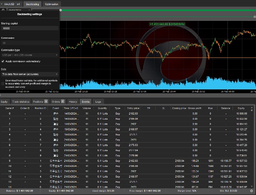Sort by Order ID column header
The image size is (256, 195).
[x=25, y=108]
